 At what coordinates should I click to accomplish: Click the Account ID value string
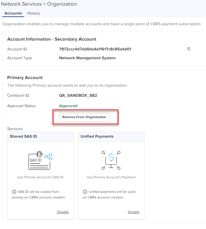click(95, 49)
